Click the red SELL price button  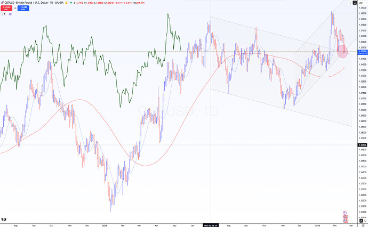point(6,8)
